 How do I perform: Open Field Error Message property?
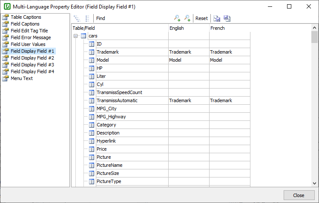point(31,37)
